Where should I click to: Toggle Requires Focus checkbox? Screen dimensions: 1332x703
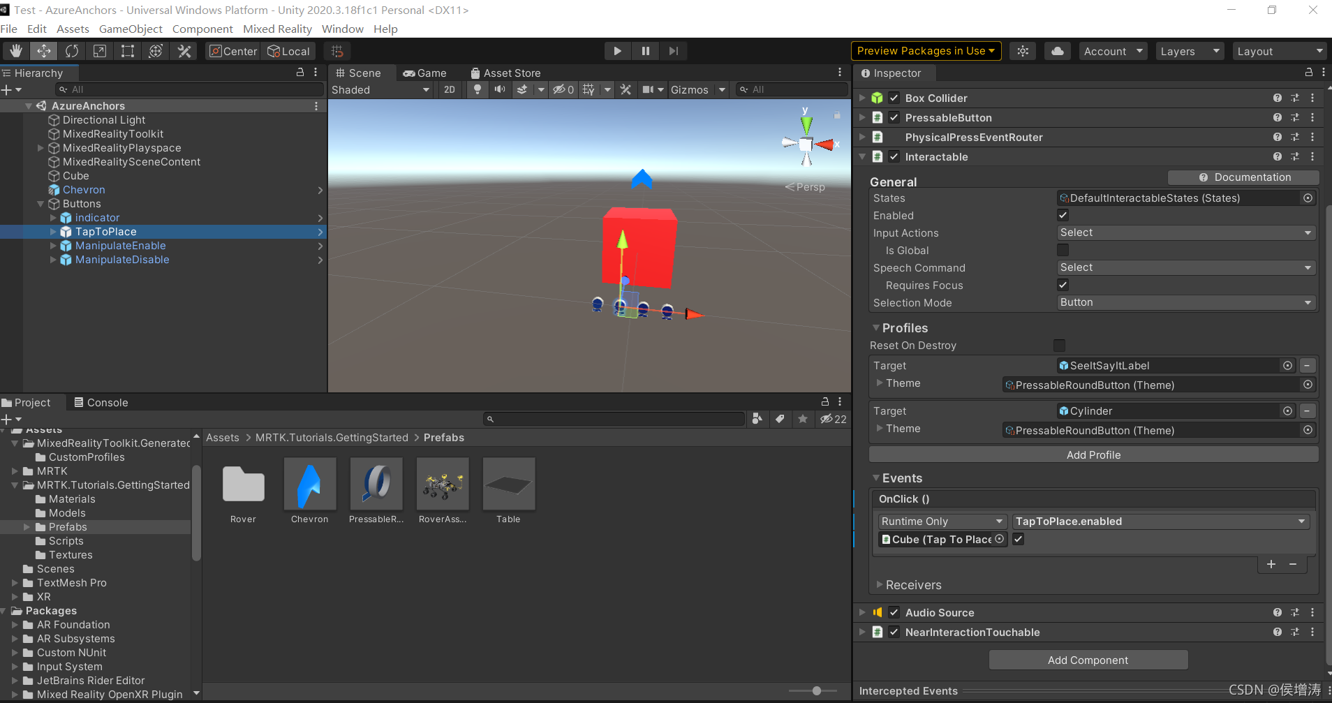click(1063, 285)
